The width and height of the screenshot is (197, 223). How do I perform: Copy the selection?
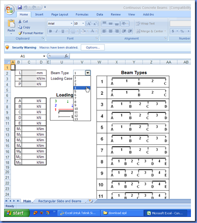click(x=24, y=27)
